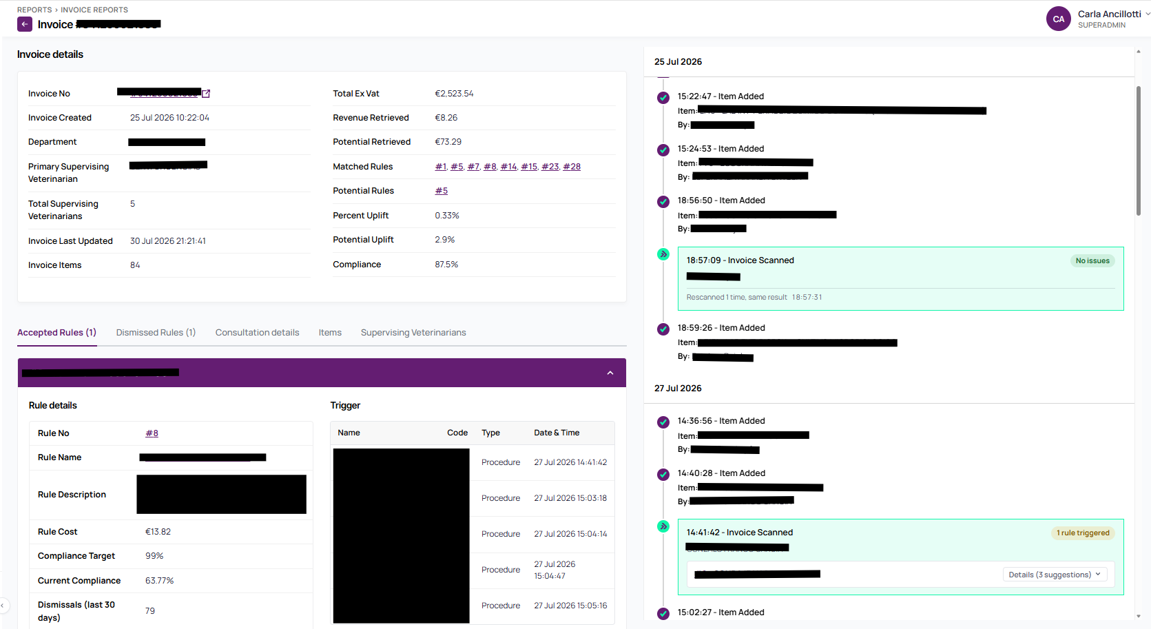Click the Revenue Retrieved value €8.26
Viewport: 1151px width, 629px height.
(446, 118)
